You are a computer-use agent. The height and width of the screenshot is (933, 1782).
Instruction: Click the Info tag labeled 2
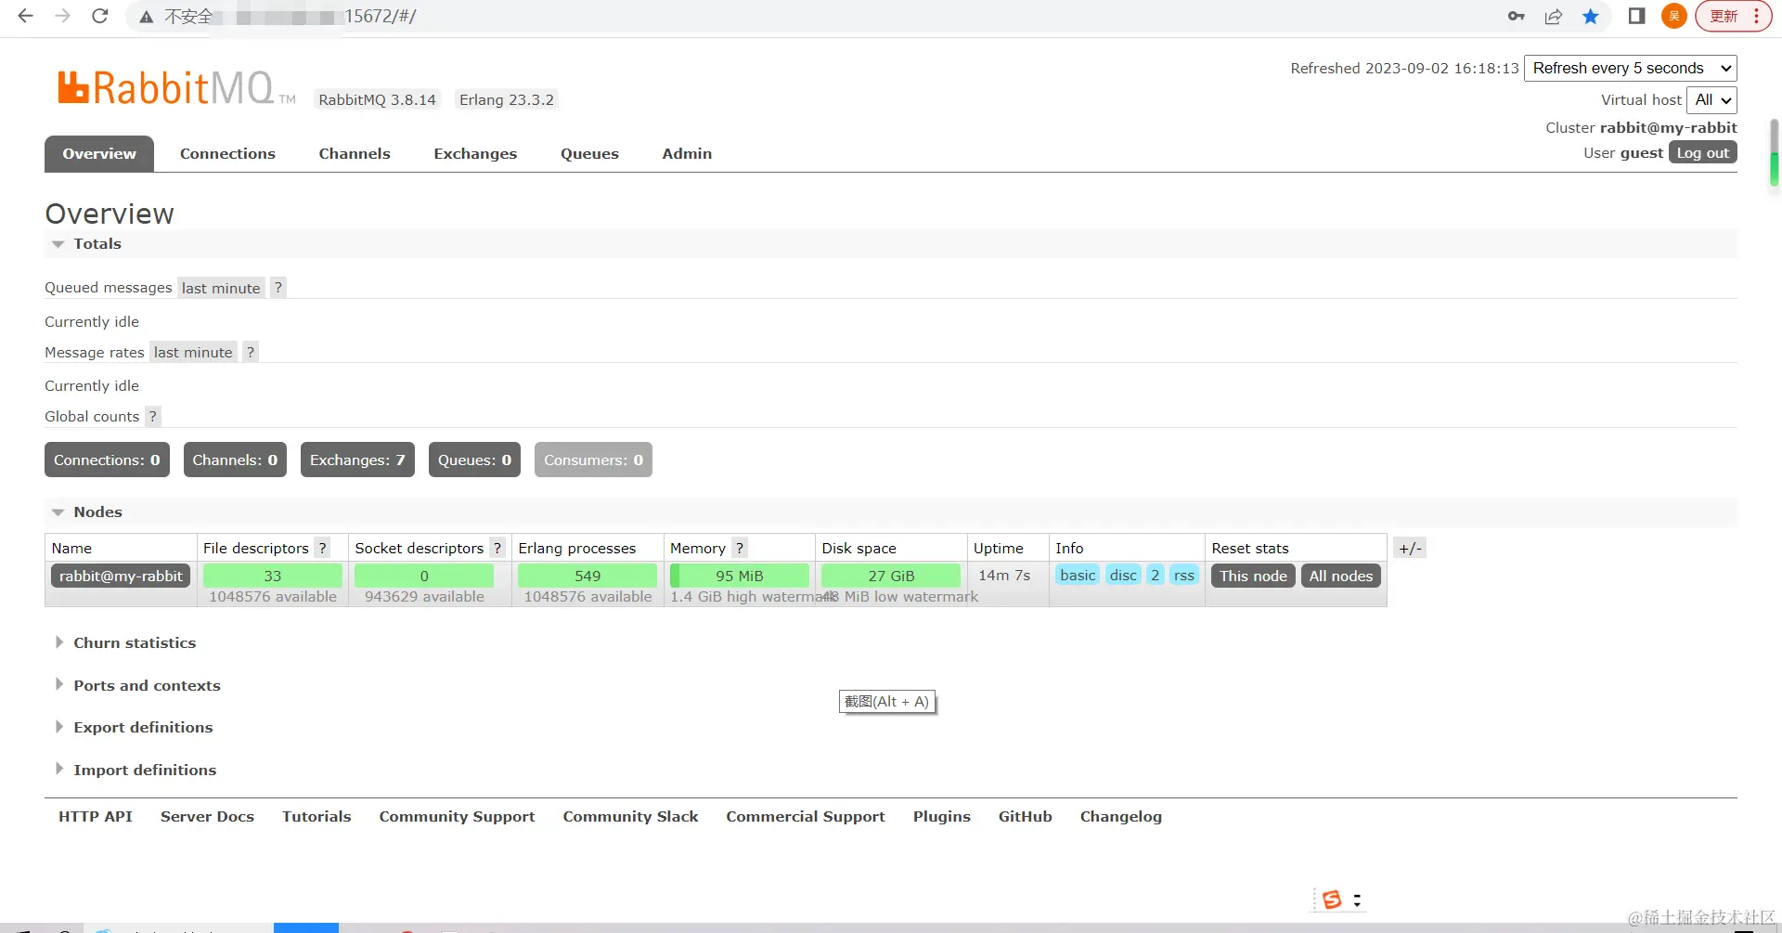[1155, 575]
